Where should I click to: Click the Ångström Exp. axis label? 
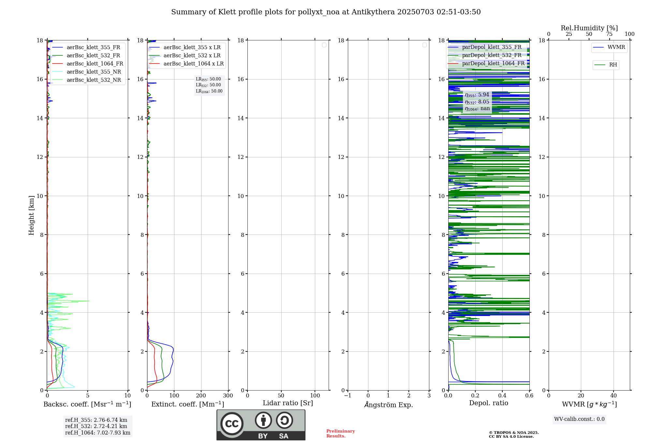(x=389, y=405)
